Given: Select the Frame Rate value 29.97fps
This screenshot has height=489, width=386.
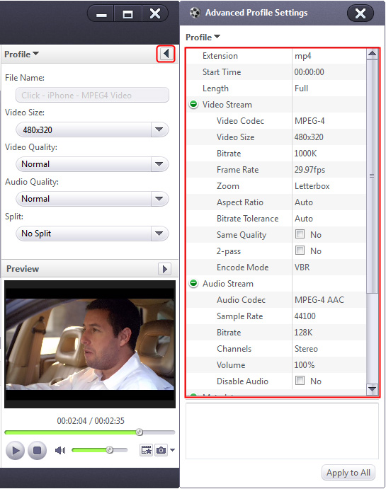Looking at the screenshot, I should [x=310, y=170].
